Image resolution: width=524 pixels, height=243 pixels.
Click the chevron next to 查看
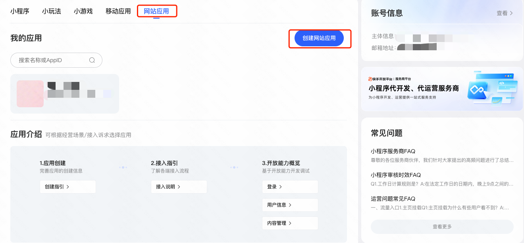point(511,13)
